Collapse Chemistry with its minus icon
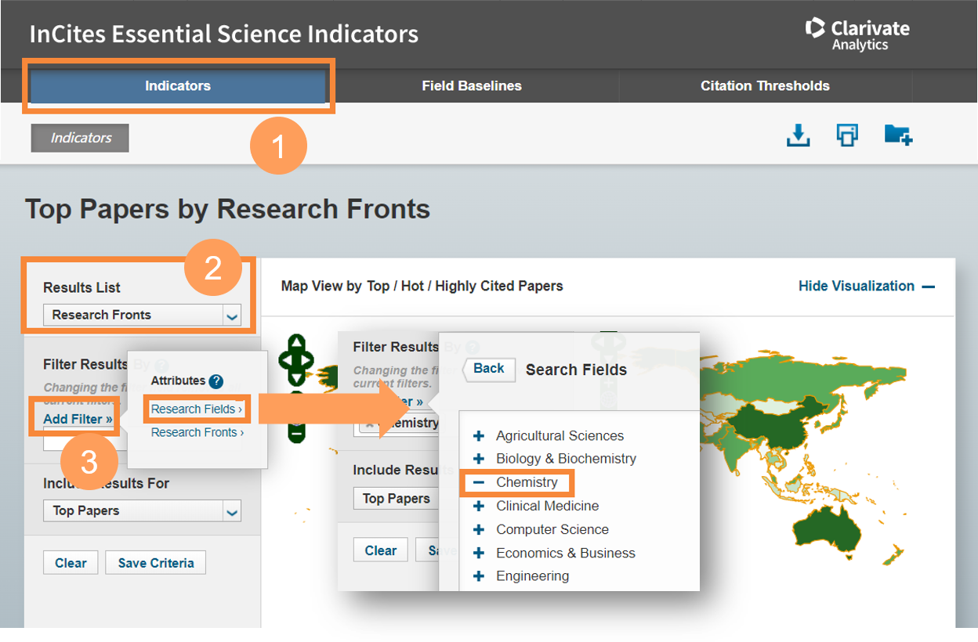The image size is (978, 642). (x=479, y=483)
